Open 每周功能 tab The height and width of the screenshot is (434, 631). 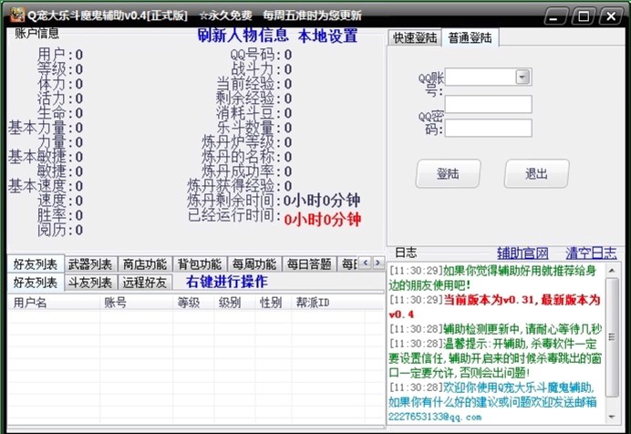[254, 264]
